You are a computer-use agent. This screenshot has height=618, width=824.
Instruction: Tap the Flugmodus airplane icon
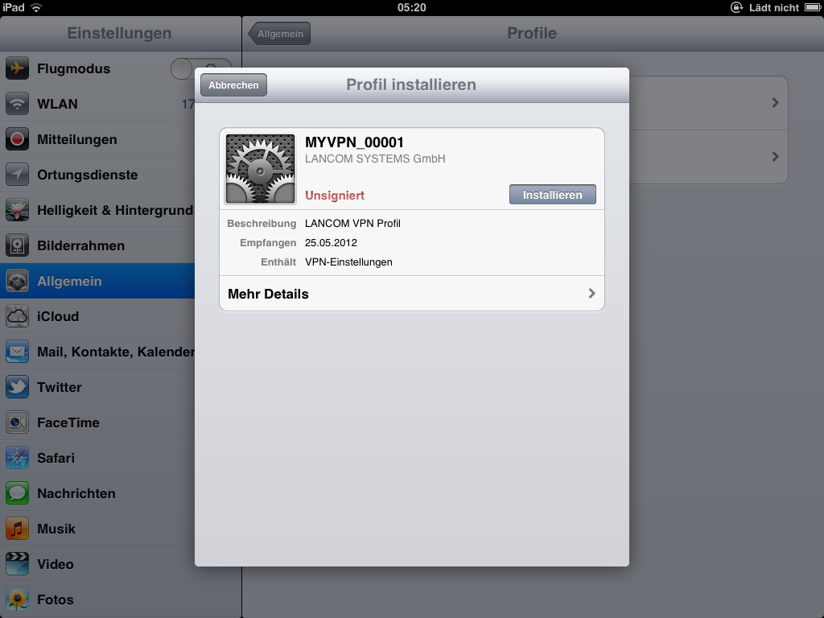pos(18,68)
